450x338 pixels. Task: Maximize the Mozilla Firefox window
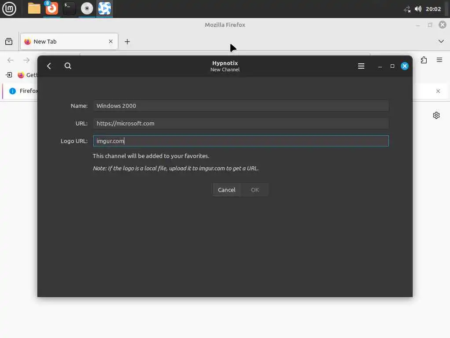430,25
